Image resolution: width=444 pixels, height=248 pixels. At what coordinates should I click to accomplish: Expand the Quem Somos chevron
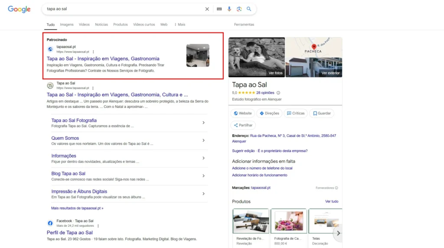point(203,141)
